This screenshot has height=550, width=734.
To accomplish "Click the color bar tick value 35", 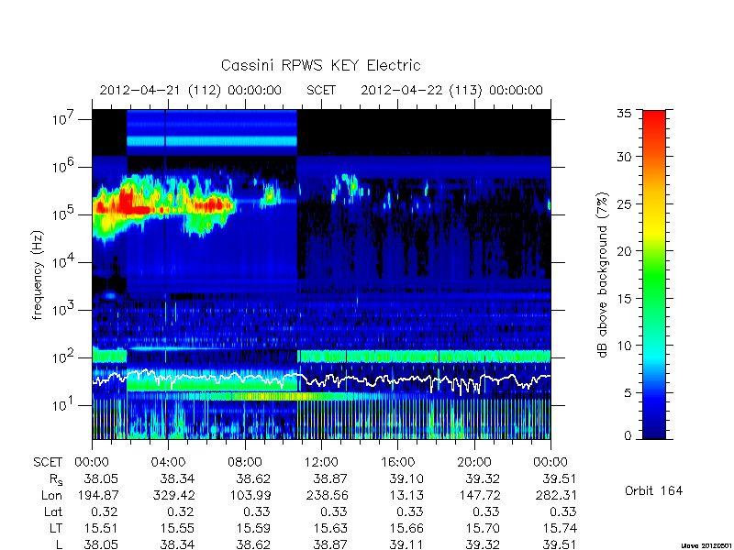I will click(x=624, y=114).
